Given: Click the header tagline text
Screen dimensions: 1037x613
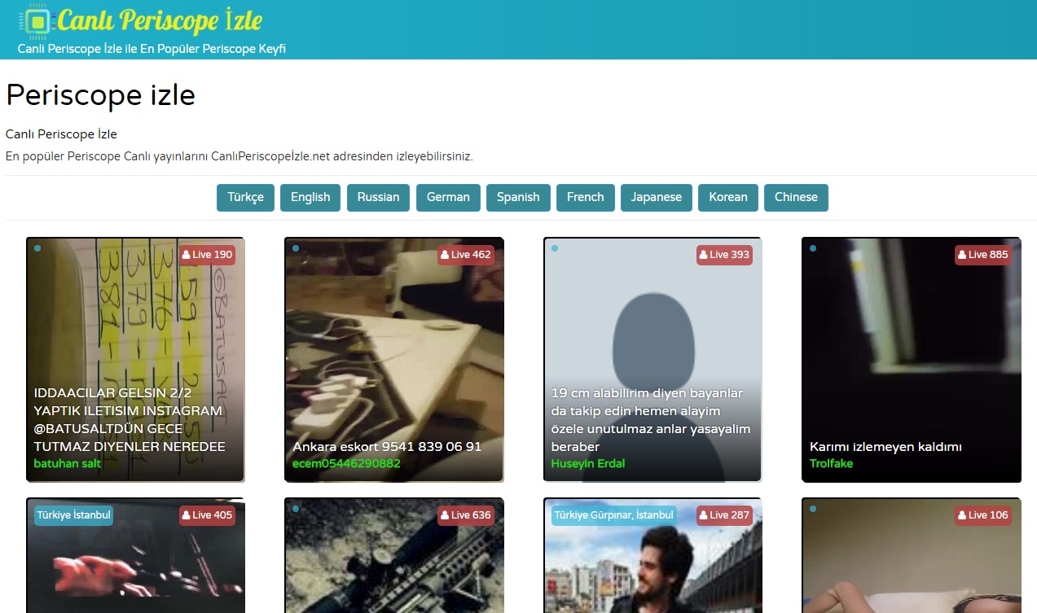Looking at the screenshot, I should pyautogui.click(x=152, y=49).
